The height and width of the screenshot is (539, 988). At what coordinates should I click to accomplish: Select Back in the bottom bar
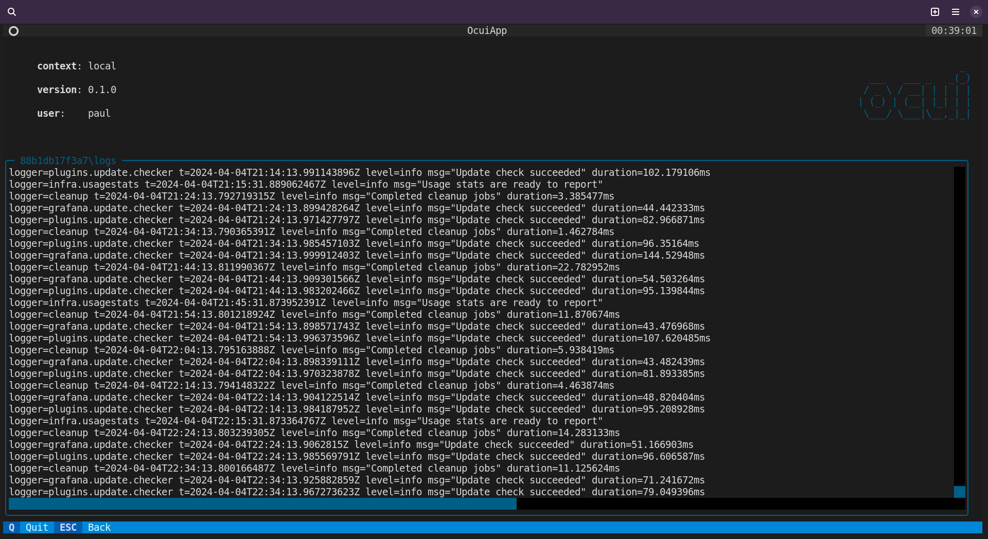point(98,527)
